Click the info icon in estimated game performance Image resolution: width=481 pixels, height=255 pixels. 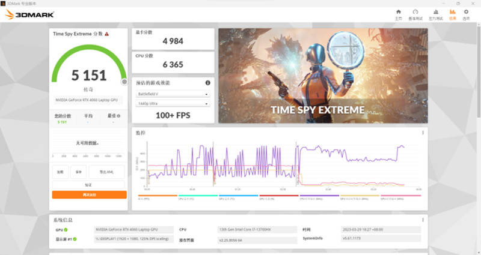click(207, 83)
